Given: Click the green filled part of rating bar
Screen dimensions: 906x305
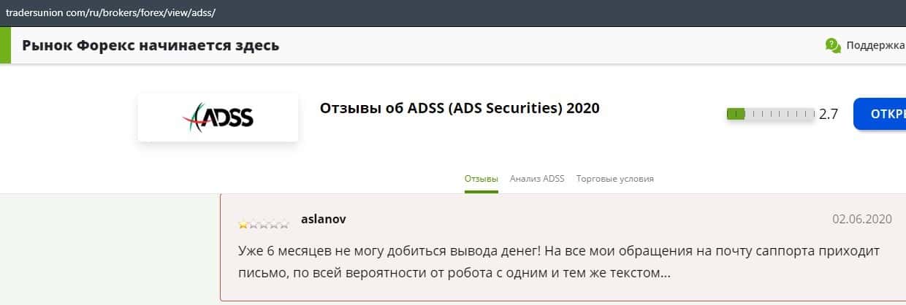Looking at the screenshot, I should (735, 114).
